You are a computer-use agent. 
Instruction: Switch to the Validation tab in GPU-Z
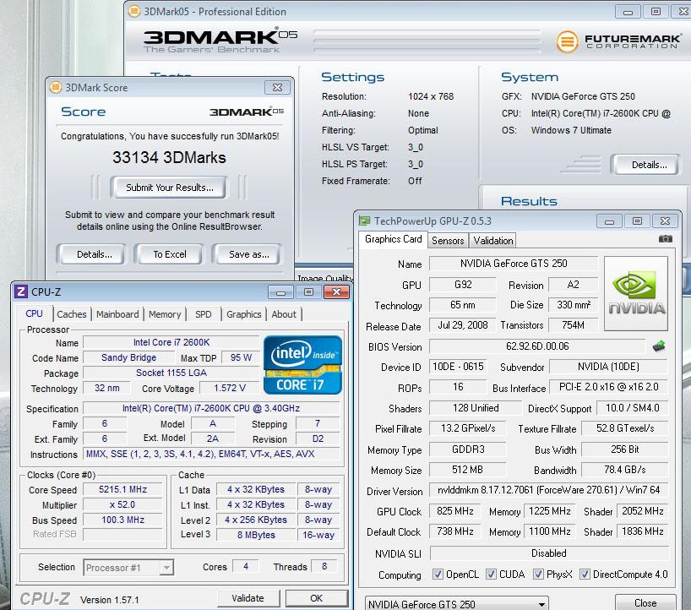click(x=493, y=240)
